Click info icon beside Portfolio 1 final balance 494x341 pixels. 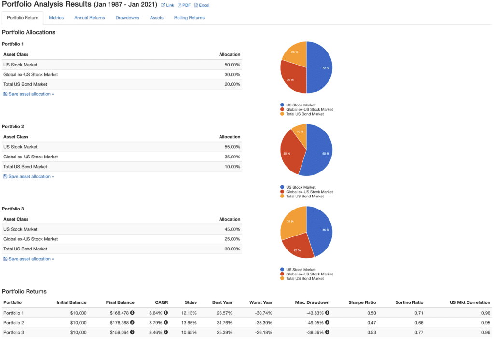(x=132, y=313)
